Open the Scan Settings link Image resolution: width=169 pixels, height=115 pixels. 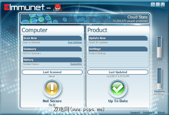(x=75, y=42)
